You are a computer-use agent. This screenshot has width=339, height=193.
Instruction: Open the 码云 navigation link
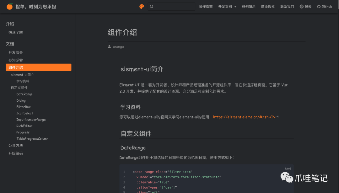305,7
